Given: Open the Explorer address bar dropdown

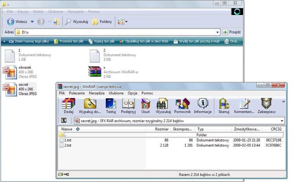Looking at the screenshot, I should click(x=217, y=32).
